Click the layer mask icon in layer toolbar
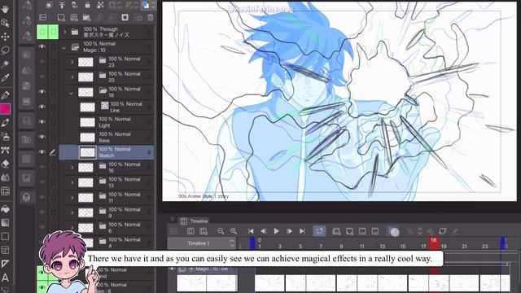Viewport: 521px width, 293px height. [x=125, y=17]
